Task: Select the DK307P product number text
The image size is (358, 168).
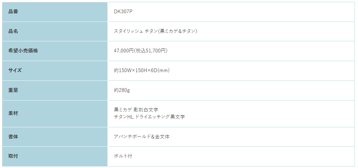Action: [x=123, y=12]
